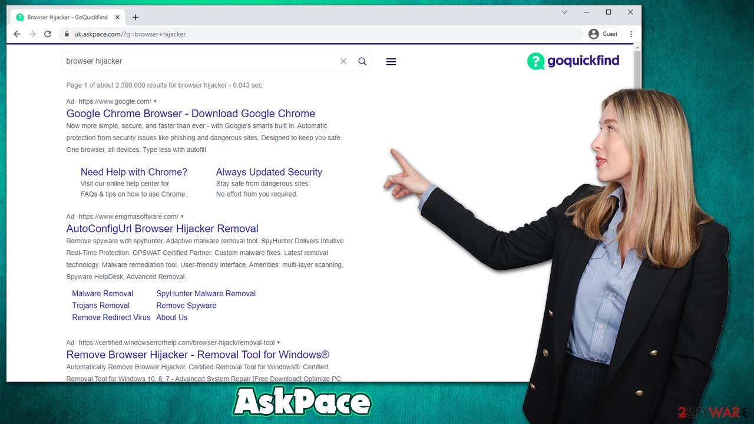Click the SpyHunter Malware Removal sublink
Screen dimensions: 754x424
tap(206, 293)
